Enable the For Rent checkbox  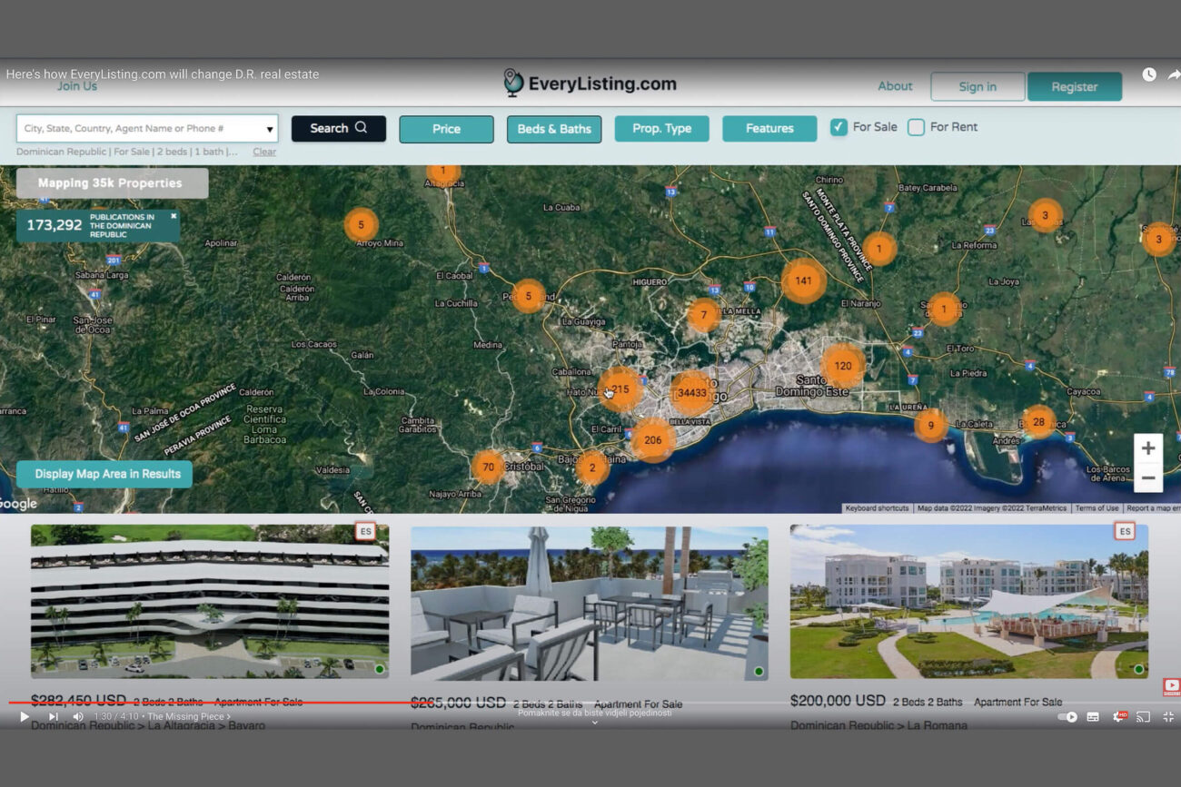pos(916,127)
